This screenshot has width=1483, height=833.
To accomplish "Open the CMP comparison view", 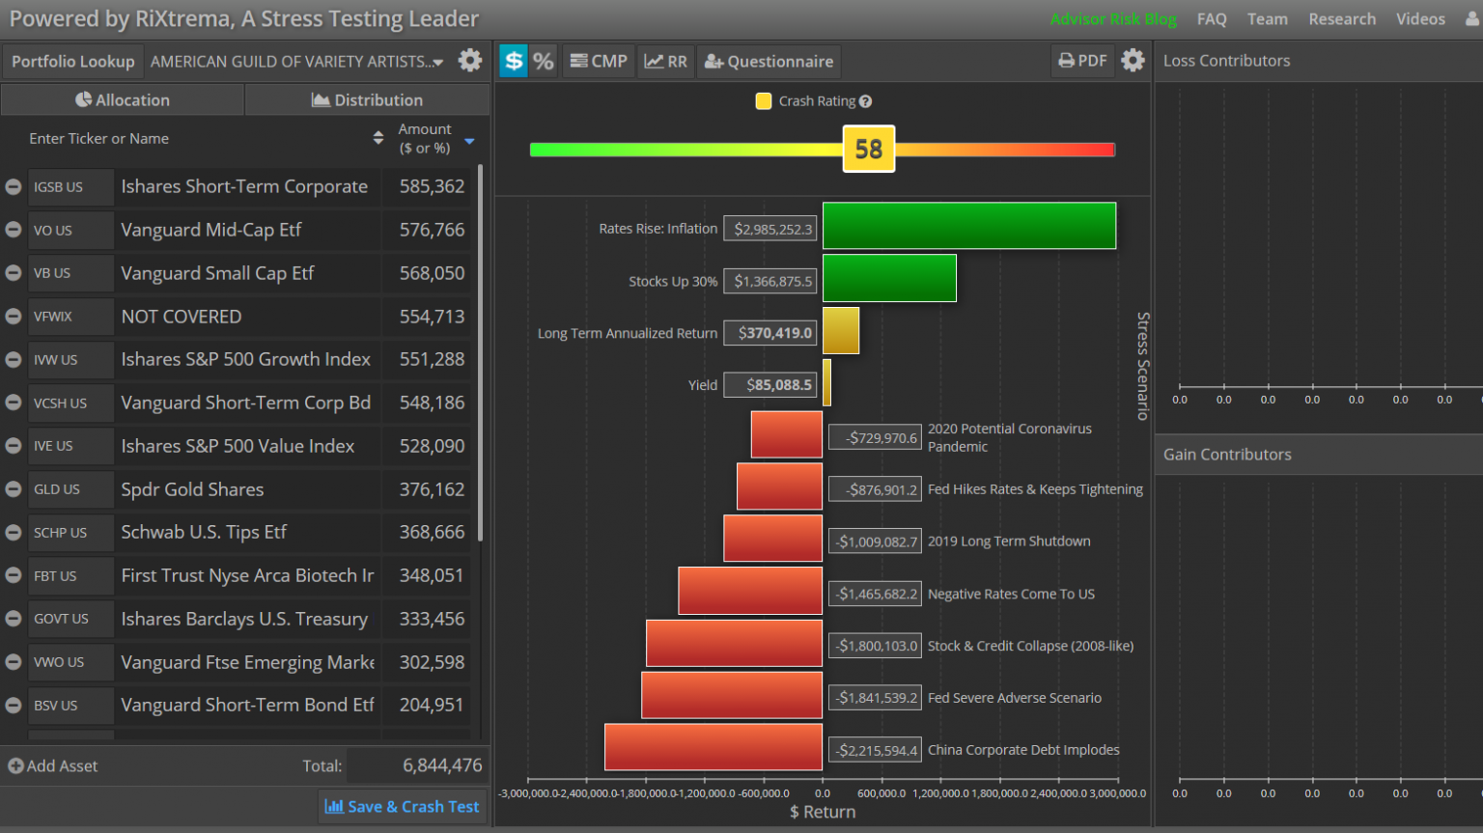I will tap(599, 61).
